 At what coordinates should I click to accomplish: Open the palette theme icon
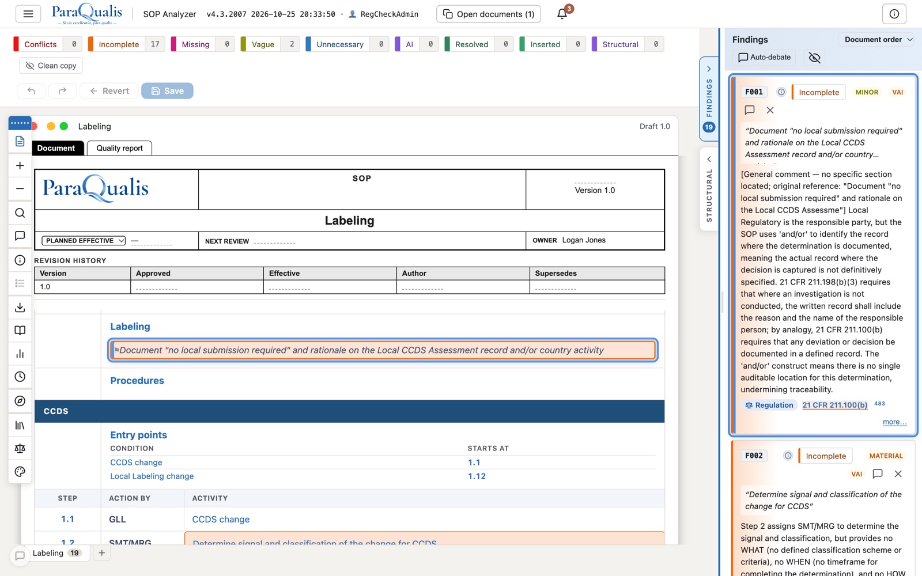[20, 472]
